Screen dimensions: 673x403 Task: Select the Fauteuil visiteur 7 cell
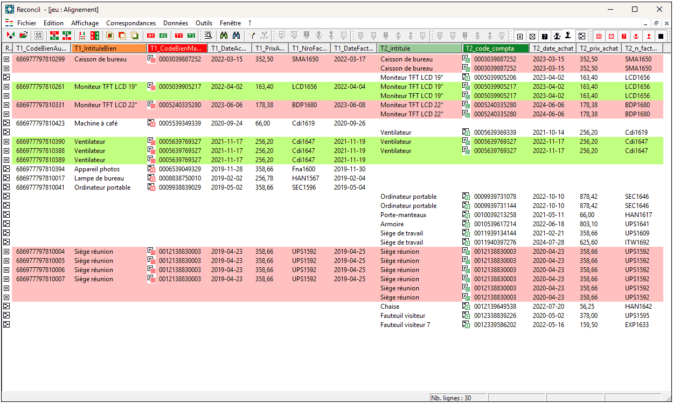point(405,325)
